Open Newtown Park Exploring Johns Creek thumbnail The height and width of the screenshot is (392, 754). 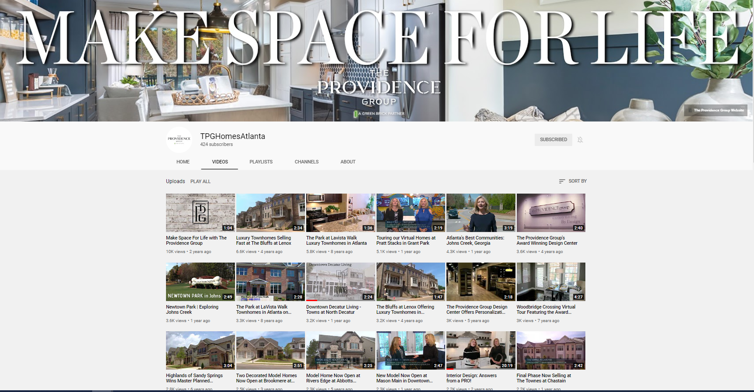coord(200,282)
